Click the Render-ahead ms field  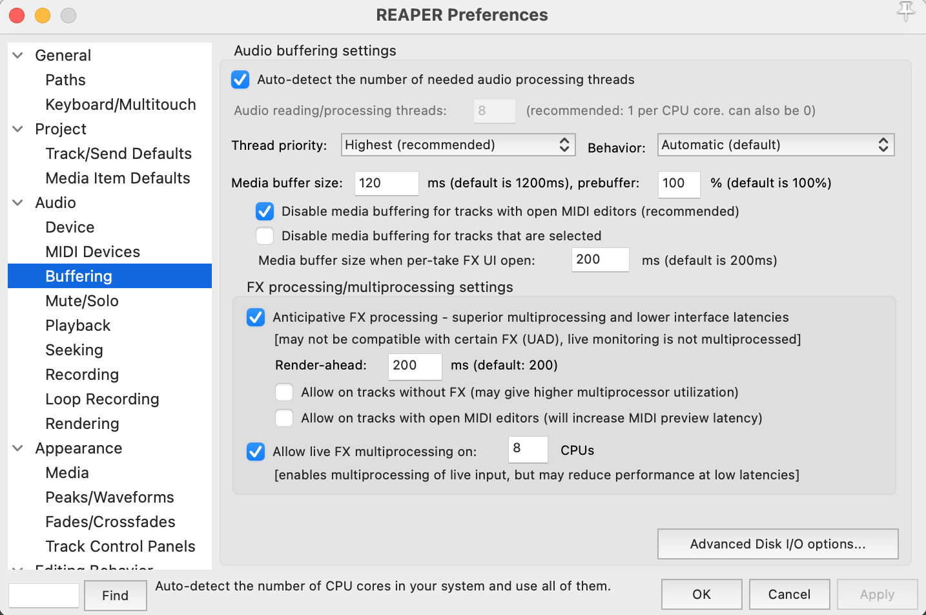(x=415, y=366)
